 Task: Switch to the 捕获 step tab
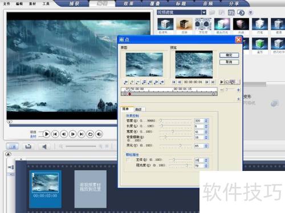tap(74, 3)
